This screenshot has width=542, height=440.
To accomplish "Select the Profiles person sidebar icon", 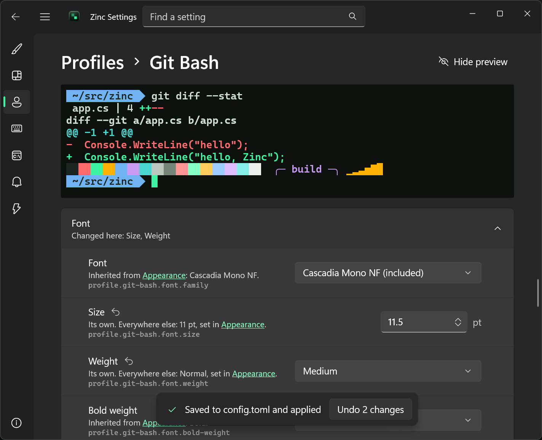I will (17, 102).
